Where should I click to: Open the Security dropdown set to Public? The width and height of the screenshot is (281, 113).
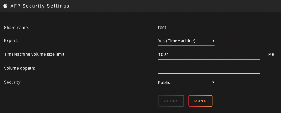[x=186, y=83]
